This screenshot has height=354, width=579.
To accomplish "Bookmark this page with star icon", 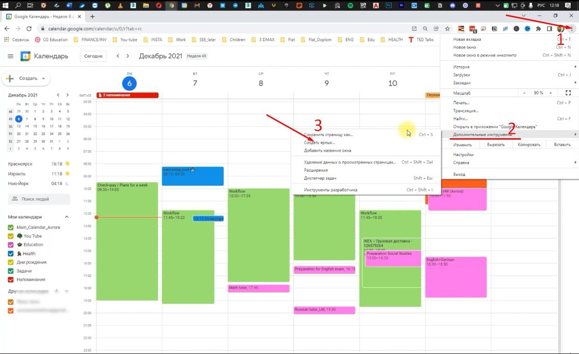I will 447,28.
